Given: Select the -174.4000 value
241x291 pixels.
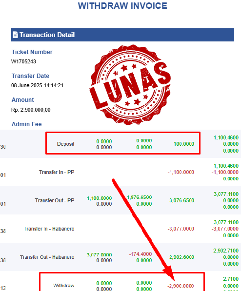Looking at the screenshot, I should coord(141,254).
